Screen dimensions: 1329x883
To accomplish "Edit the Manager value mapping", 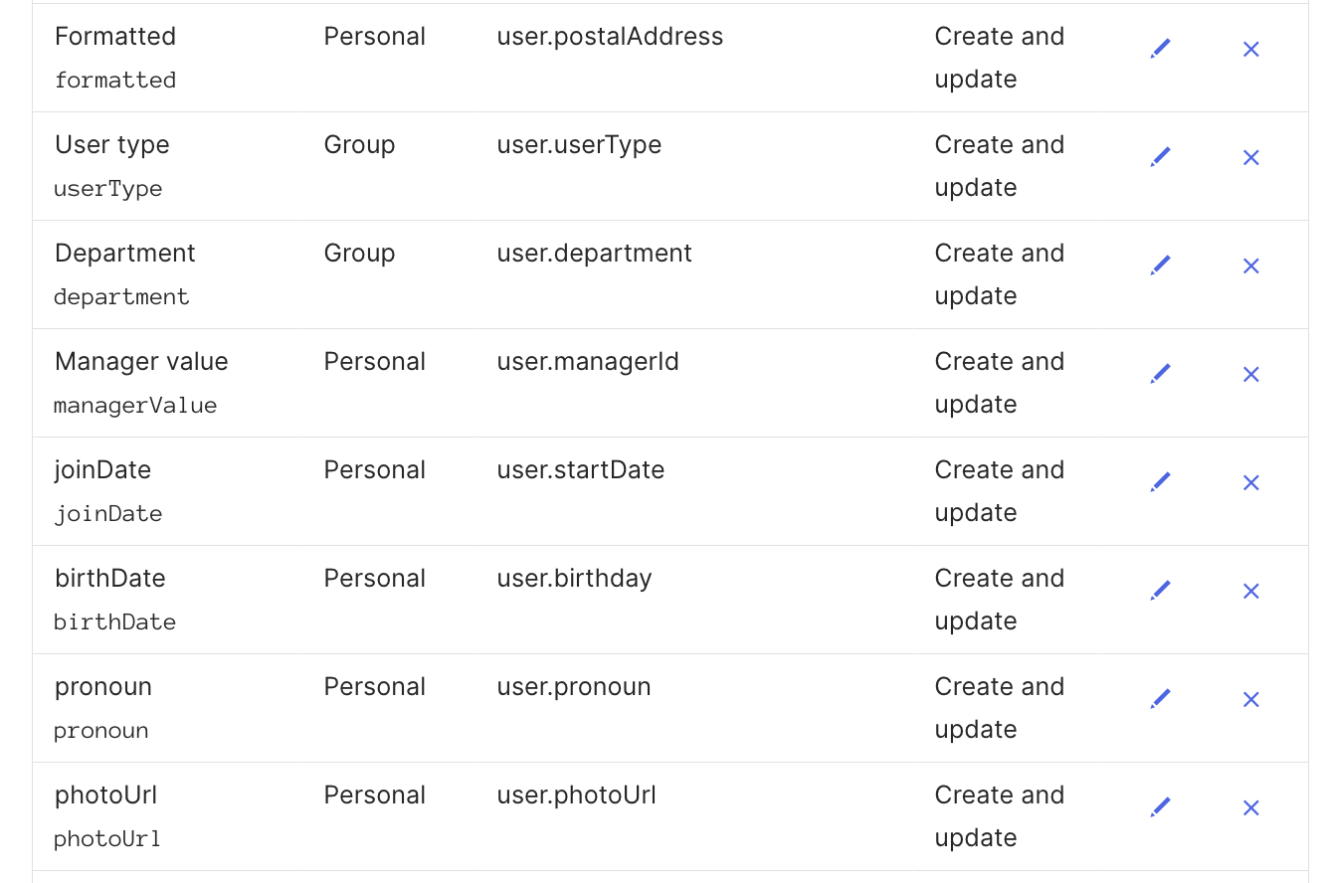I will click(1160, 374).
